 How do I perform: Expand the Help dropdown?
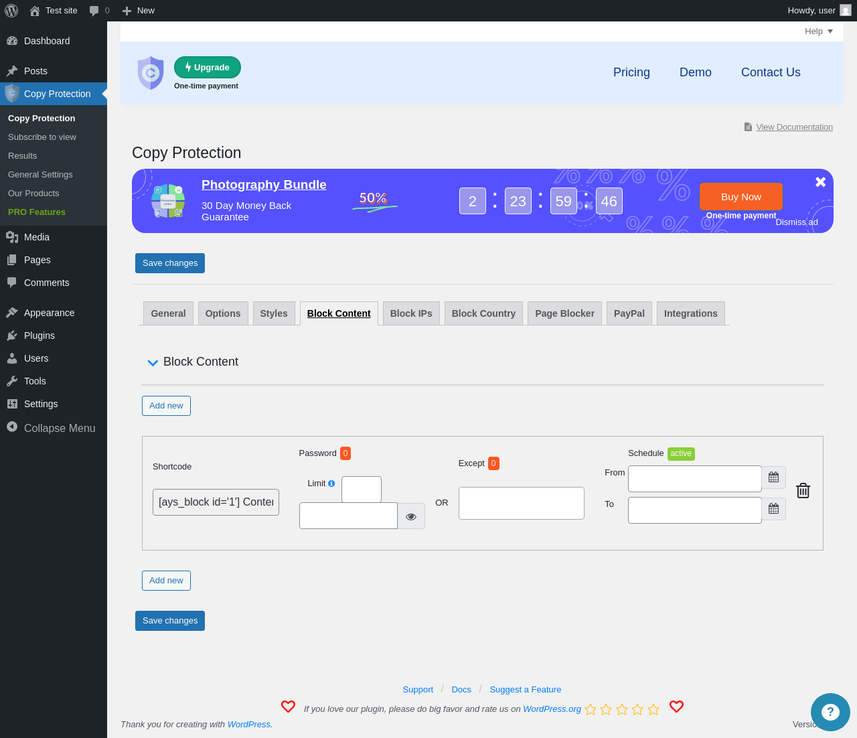819,31
